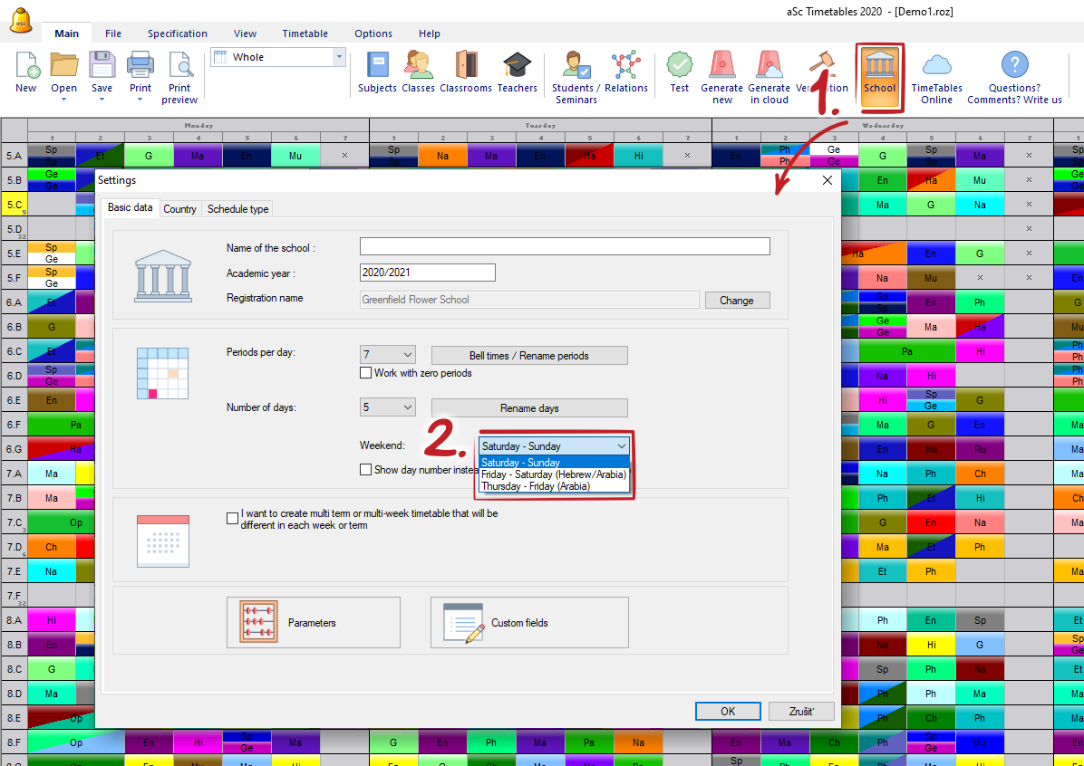
Task: Switch to the Schedule type tab
Action: (x=237, y=208)
